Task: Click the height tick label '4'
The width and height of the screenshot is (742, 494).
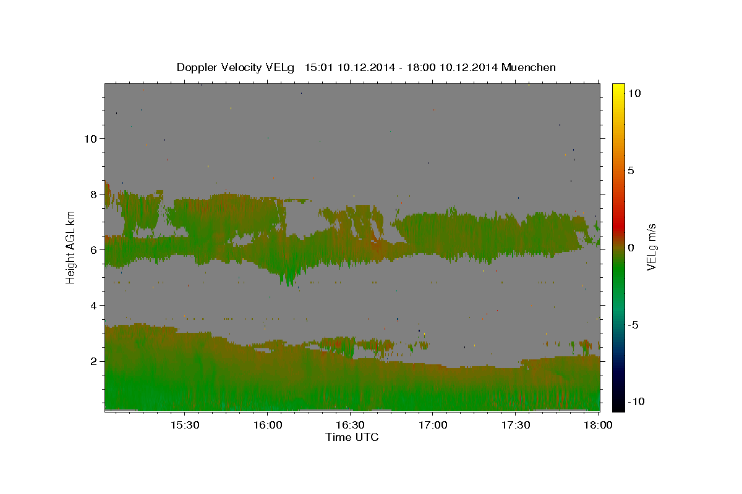Action: (93, 306)
